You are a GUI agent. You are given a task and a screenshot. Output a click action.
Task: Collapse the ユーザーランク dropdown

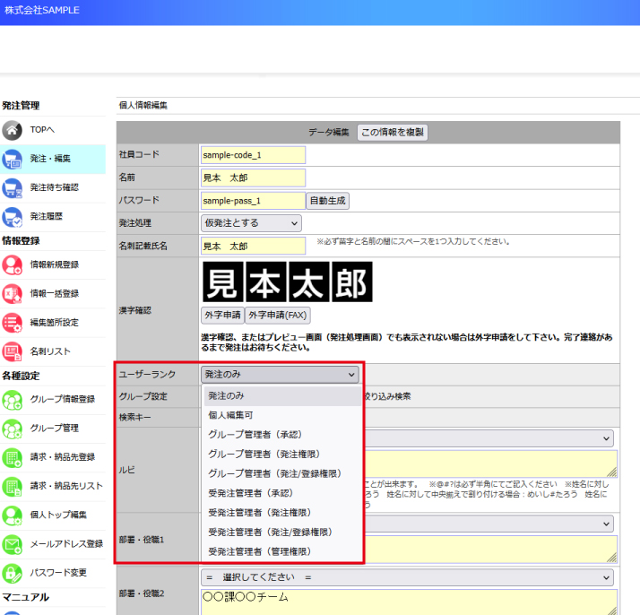(x=280, y=375)
